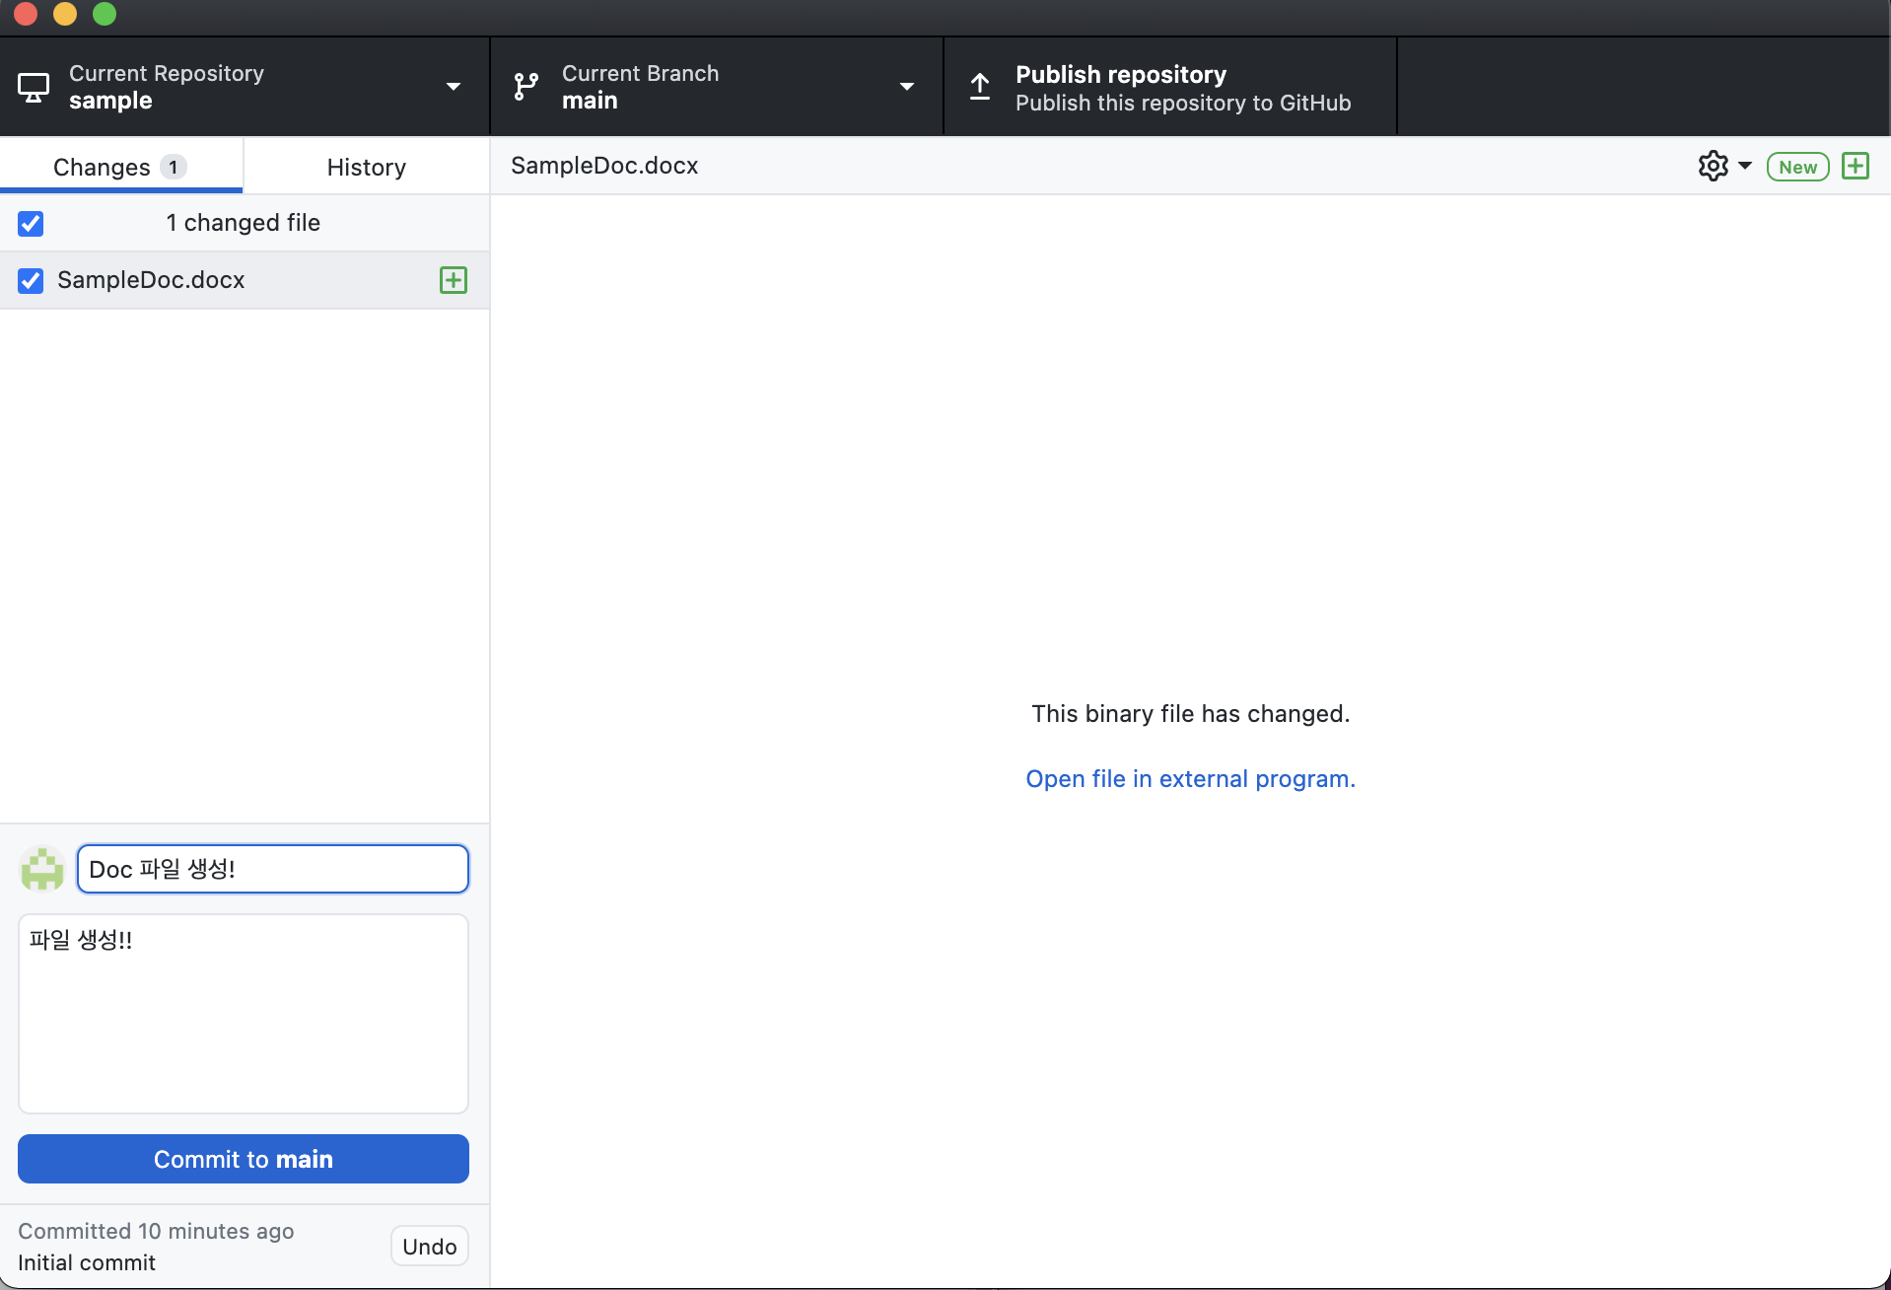Toggle the select-all changed files checkbox

point(31,223)
